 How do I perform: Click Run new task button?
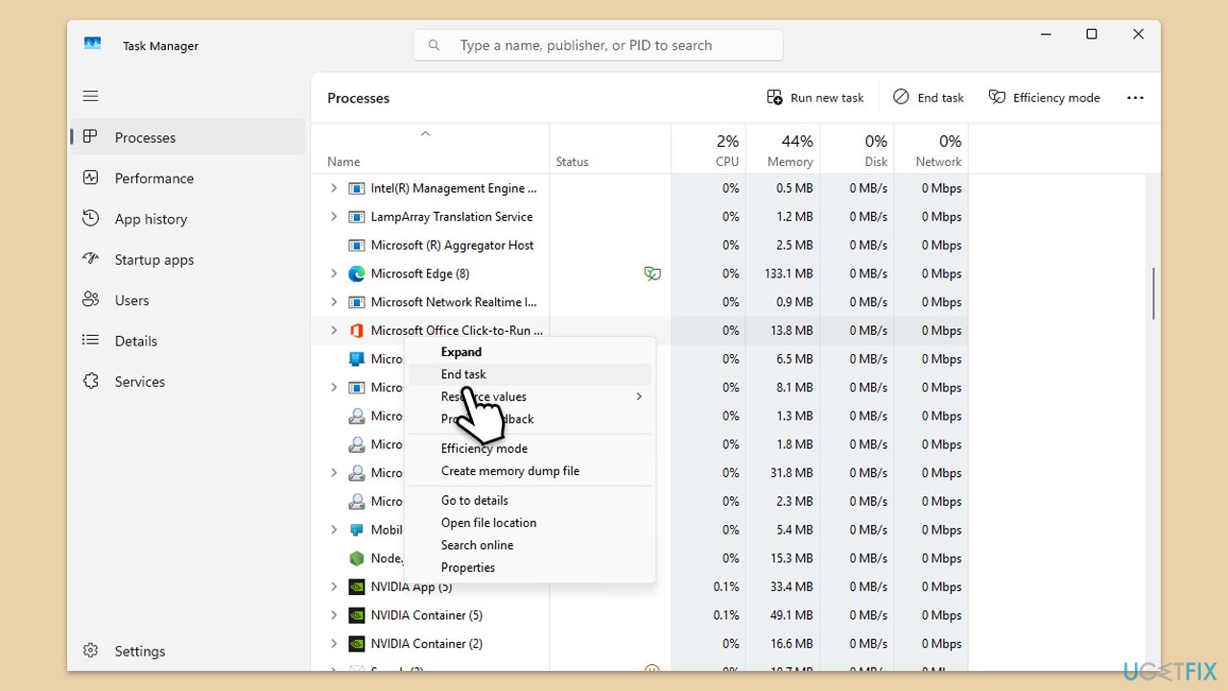(x=815, y=98)
